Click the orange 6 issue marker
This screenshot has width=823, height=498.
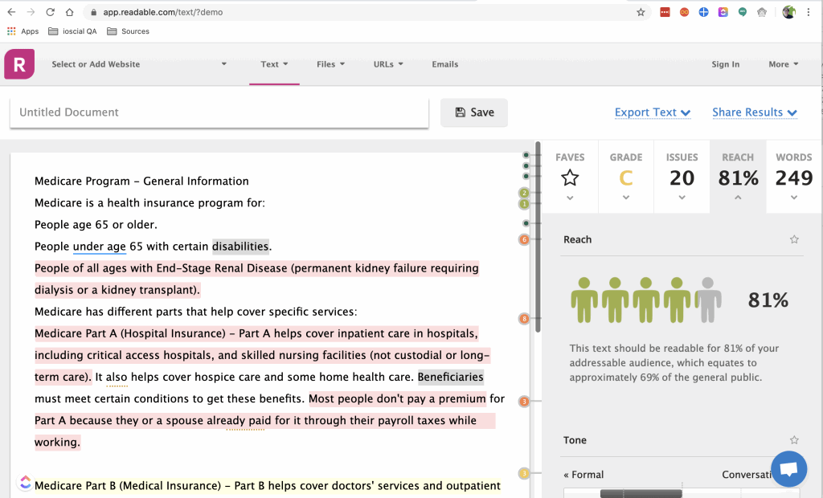[x=524, y=240]
